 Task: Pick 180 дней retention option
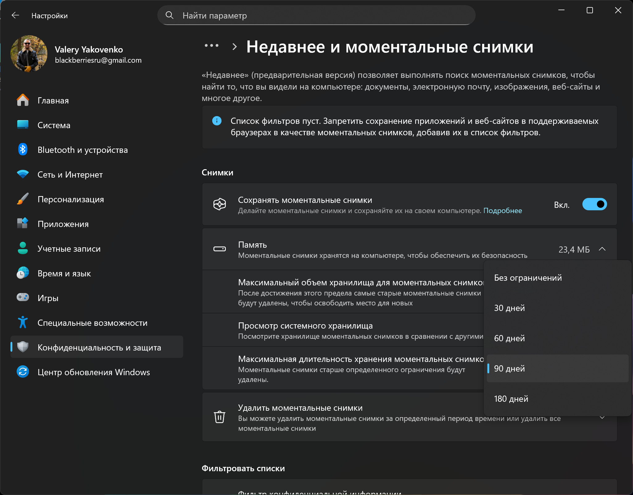pyautogui.click(x=511, y=399)
